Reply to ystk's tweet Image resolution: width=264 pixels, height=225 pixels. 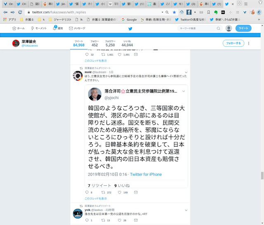pos(87,220)
